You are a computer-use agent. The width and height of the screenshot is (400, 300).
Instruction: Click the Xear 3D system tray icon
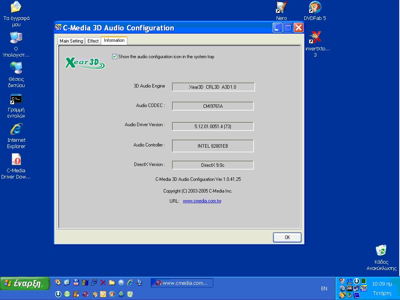pyautogui.click(x=364, y=288)
